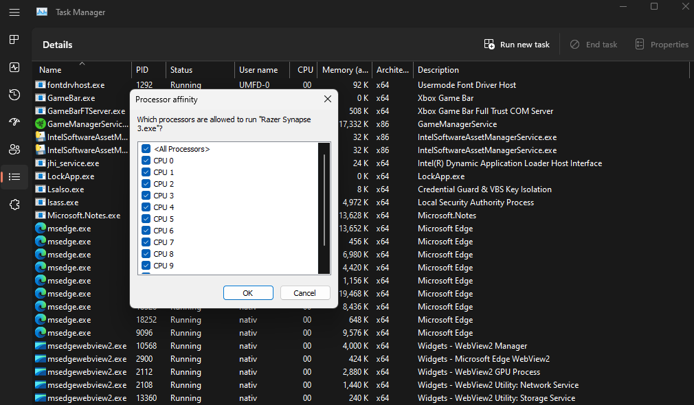Sort by the PID column header
This screenshot has width=694, height=405.
[148, 70]
